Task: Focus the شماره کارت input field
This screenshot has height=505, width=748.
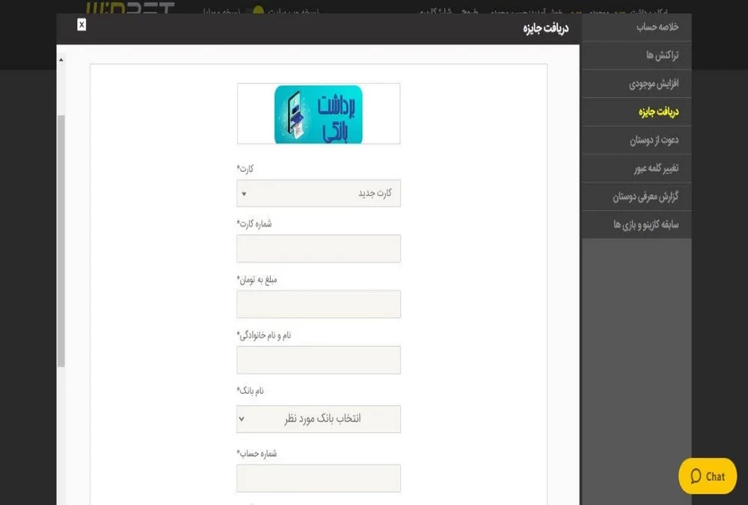Action: (319, 248)
